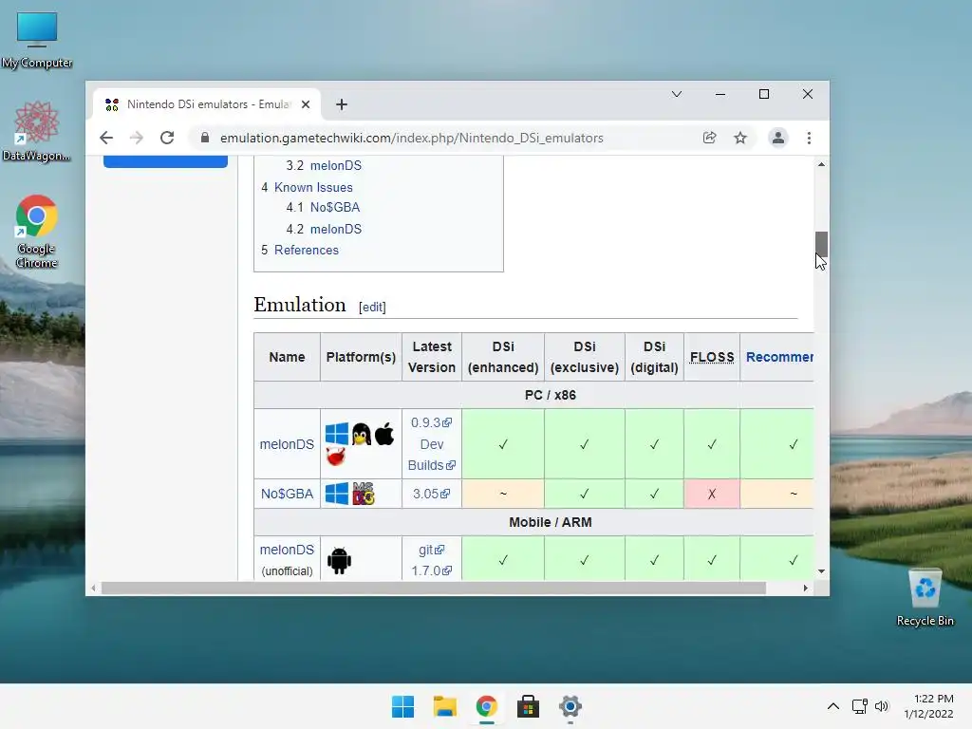Open a new tab with the plus button
The width and height of the screenshot is (972, 729).
click(x=342, y=104)
